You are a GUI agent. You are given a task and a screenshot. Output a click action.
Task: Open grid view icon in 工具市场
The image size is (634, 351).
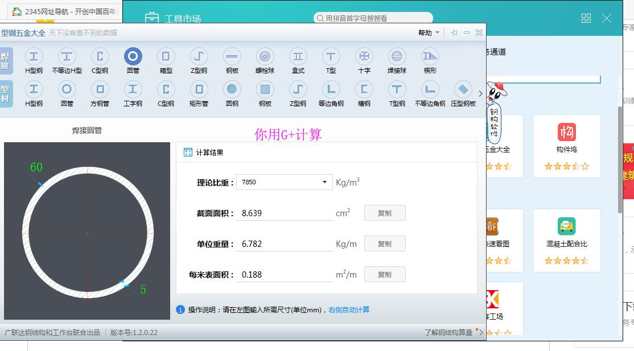click(x=586, y=18)
